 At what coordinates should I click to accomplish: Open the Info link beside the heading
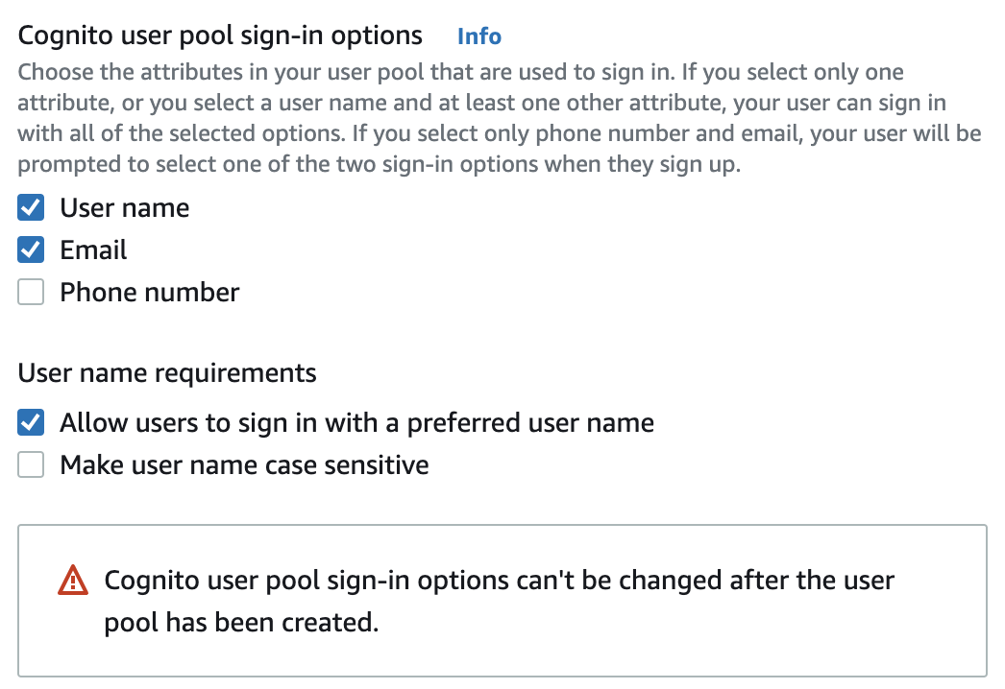point(479,36)
